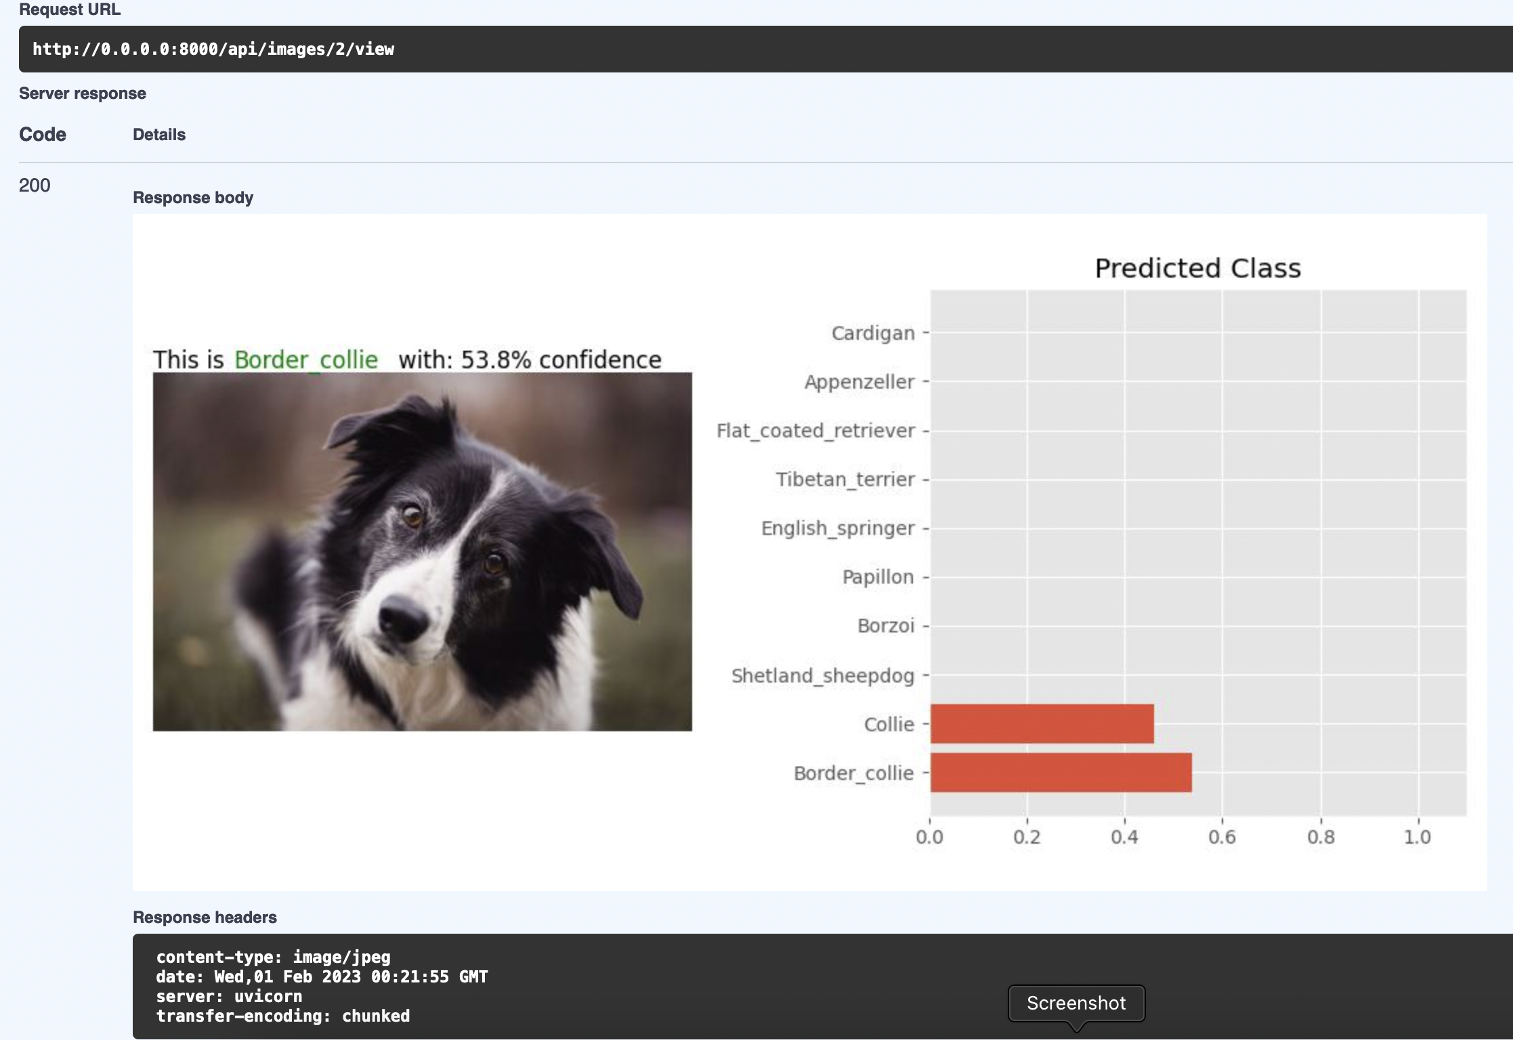Click the Shetland_sheepdog axis label
Viewport: 1513px width, 1040px height.
click(x=822, y=676)
